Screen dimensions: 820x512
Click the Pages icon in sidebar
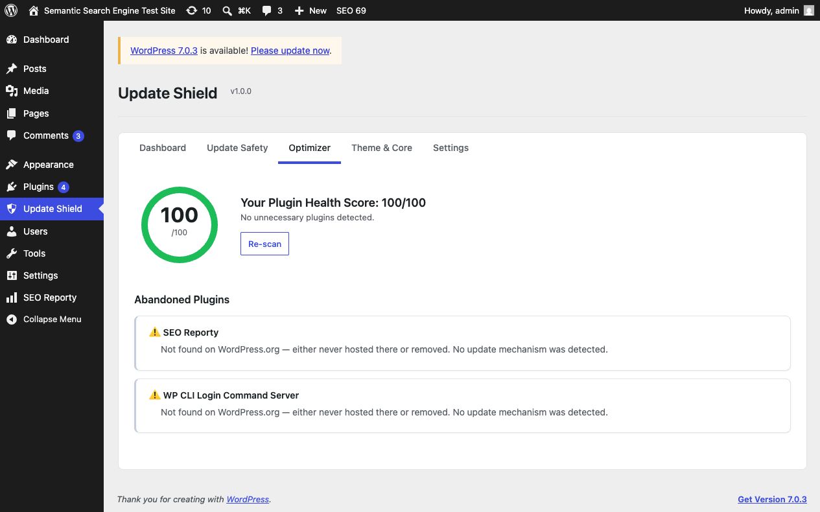(x=12, y=113)
